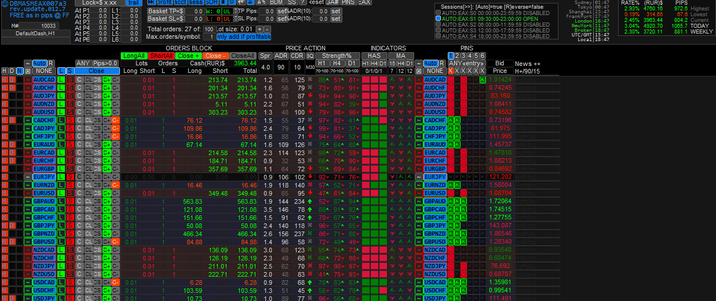
Task: Click the red X under pin 1
Action: pyautogui.click(x=451, y=71)
